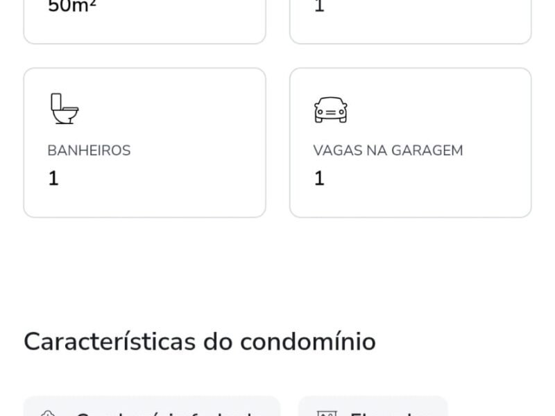The width and height of the screenshot is (555, 416).
Task: Click the 50m² area value
Action: pos(72,7)
